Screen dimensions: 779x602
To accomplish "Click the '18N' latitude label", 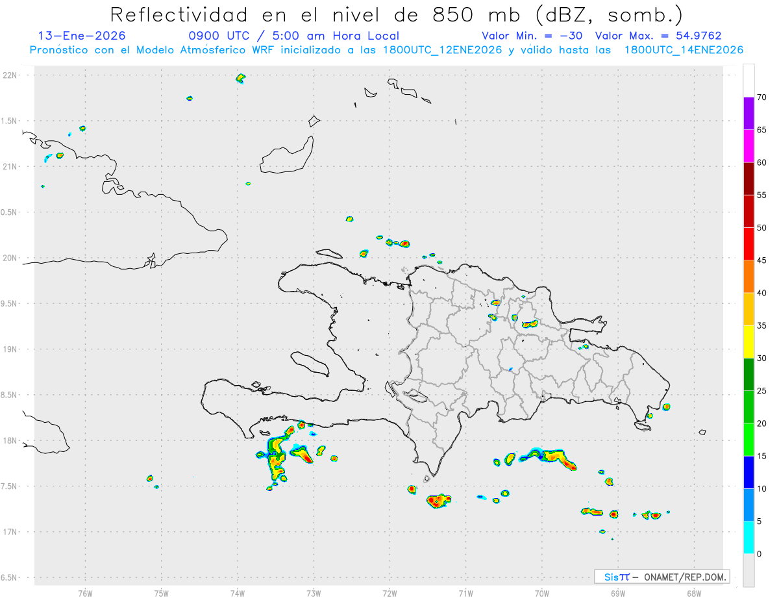I will 10,440.
